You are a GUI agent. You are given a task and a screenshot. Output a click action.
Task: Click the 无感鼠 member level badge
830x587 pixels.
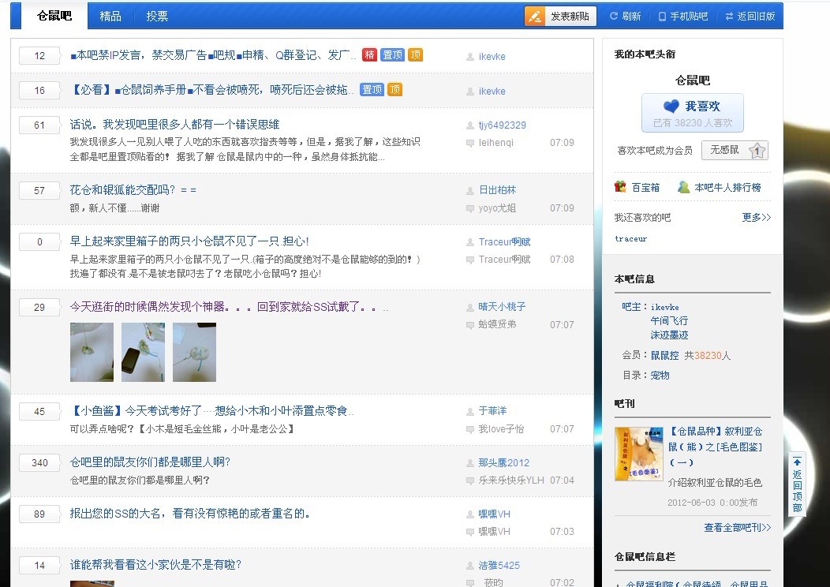point(735,151)
